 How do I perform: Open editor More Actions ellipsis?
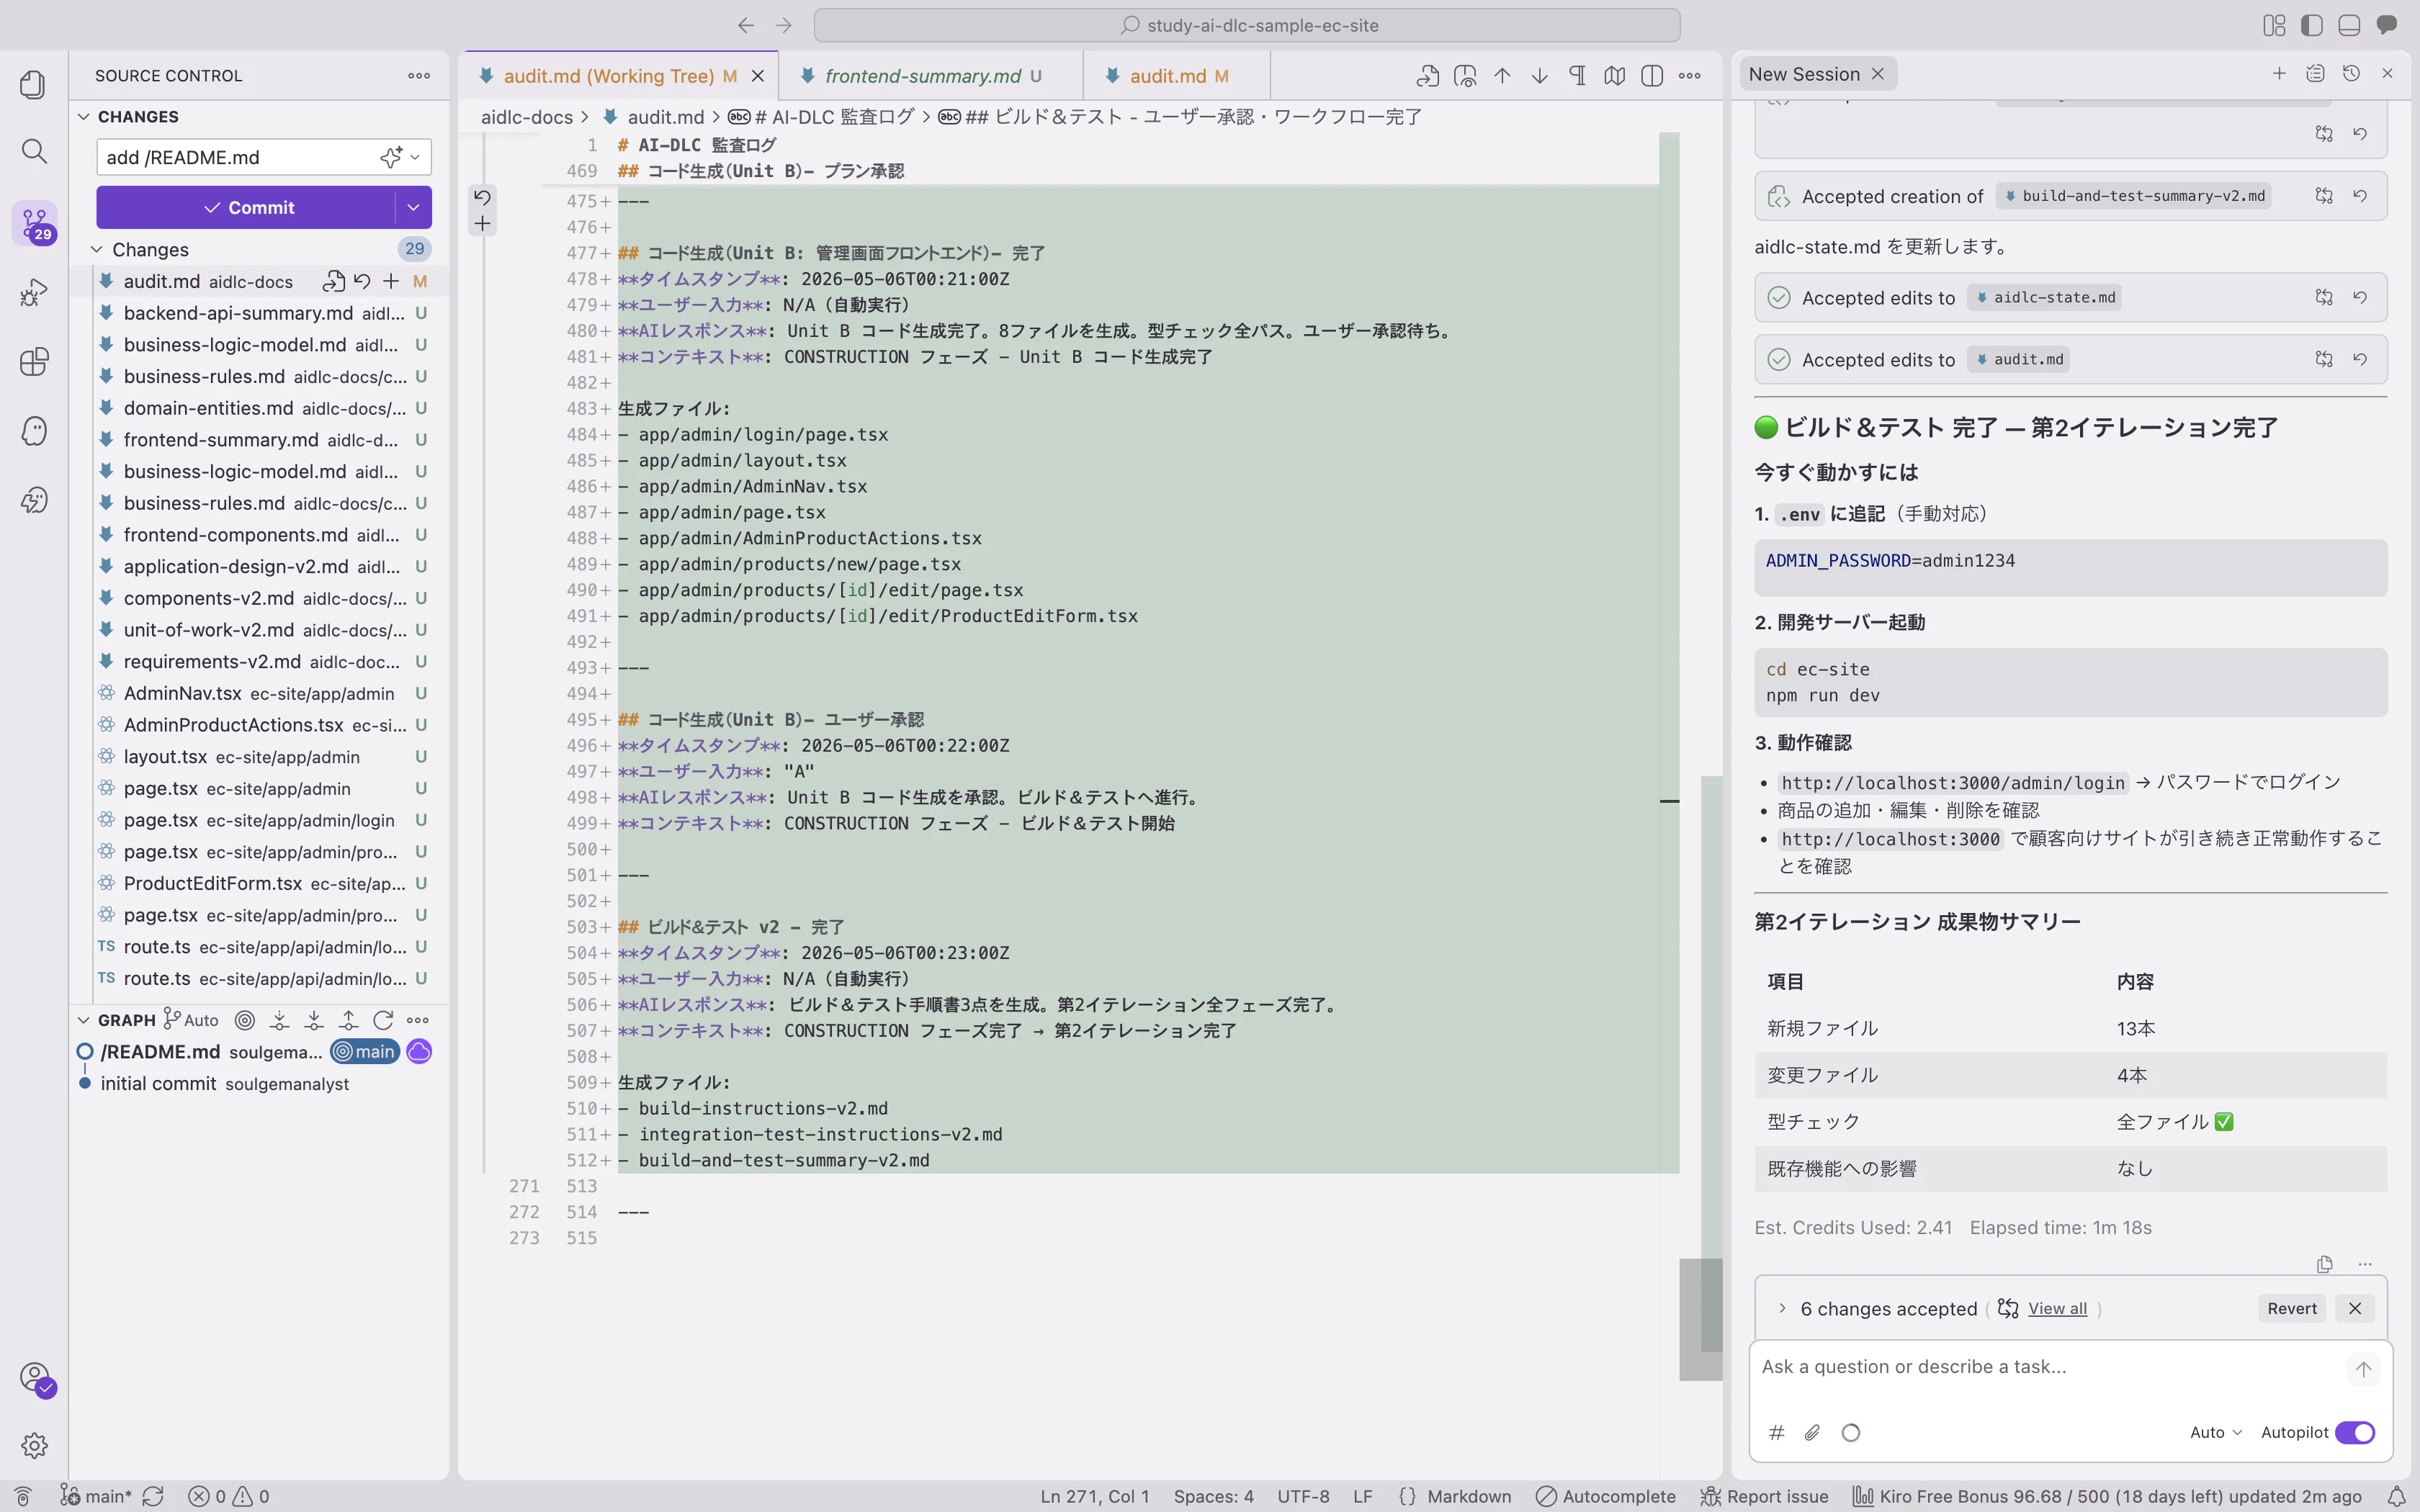[x=1690, y=76]
